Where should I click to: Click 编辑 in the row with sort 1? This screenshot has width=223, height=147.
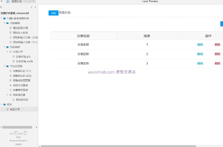pyautogui.click(x=200, y=45)
